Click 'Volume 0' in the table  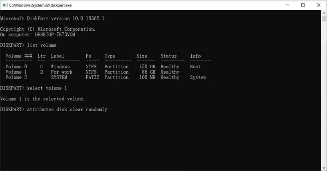click(x=16, y=66)
